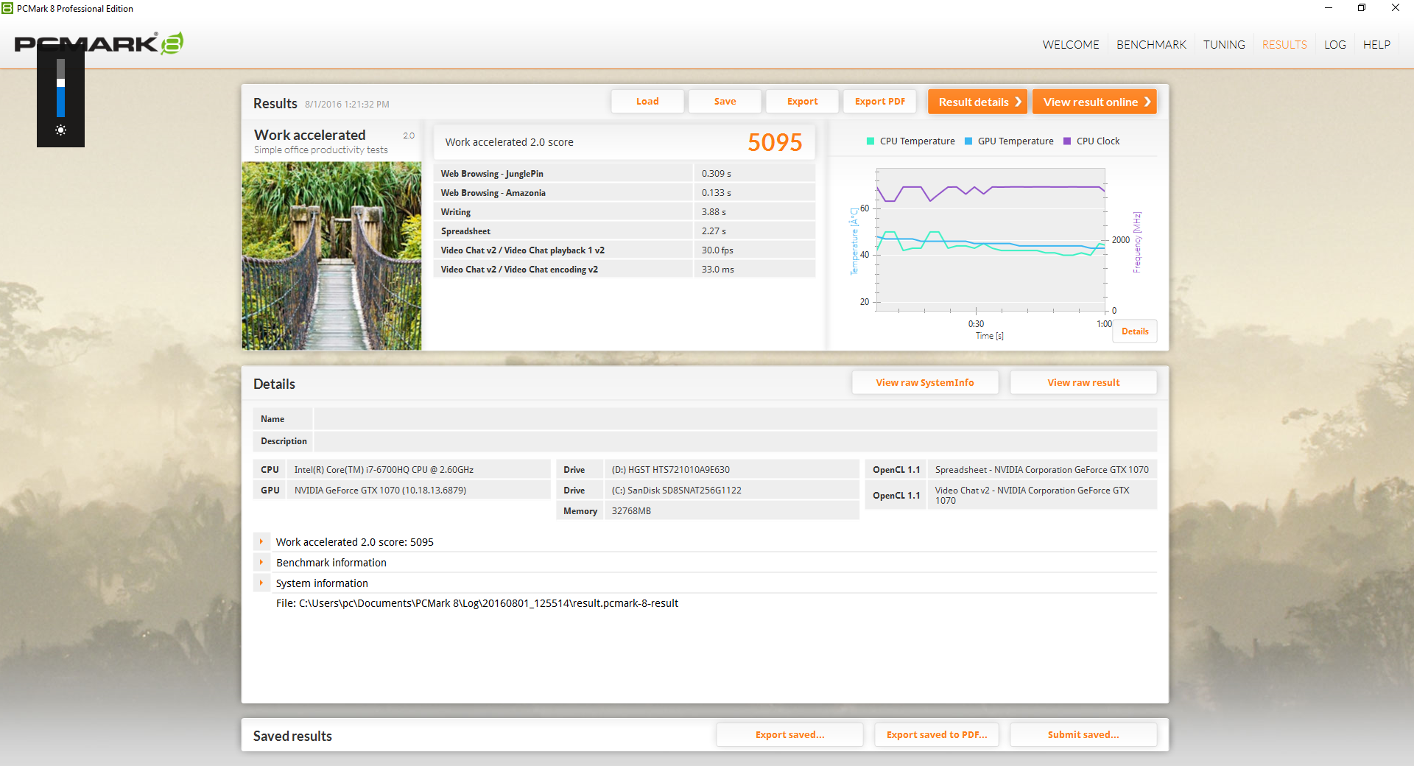1414x766 pixels.
Task: Click the Description input field
Action: click(x=735, y=440)
